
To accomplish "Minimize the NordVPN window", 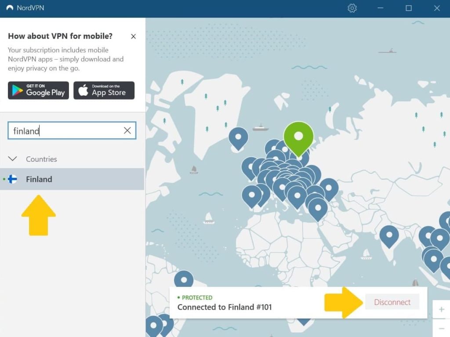I will (x=380, y=8).
